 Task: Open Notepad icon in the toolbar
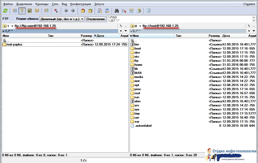click(148, 11)
